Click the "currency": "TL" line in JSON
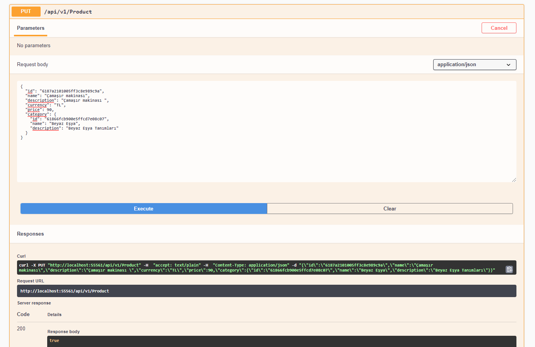This screenshot has width=535, height=347. click(x=46, y=105)
